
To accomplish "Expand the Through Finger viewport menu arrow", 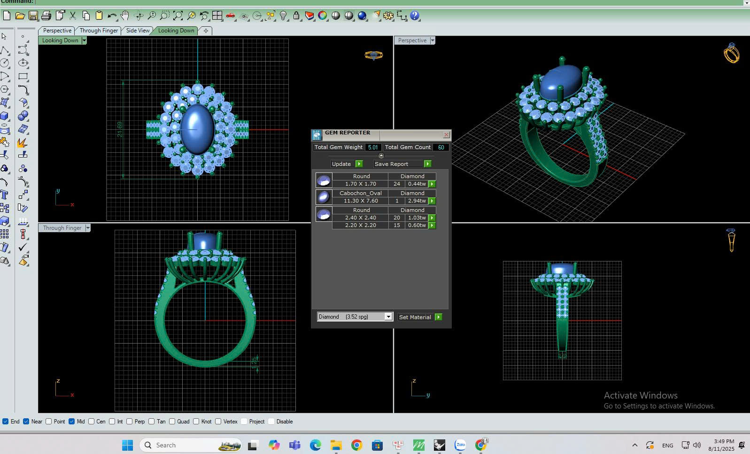I will coord(87,228).
